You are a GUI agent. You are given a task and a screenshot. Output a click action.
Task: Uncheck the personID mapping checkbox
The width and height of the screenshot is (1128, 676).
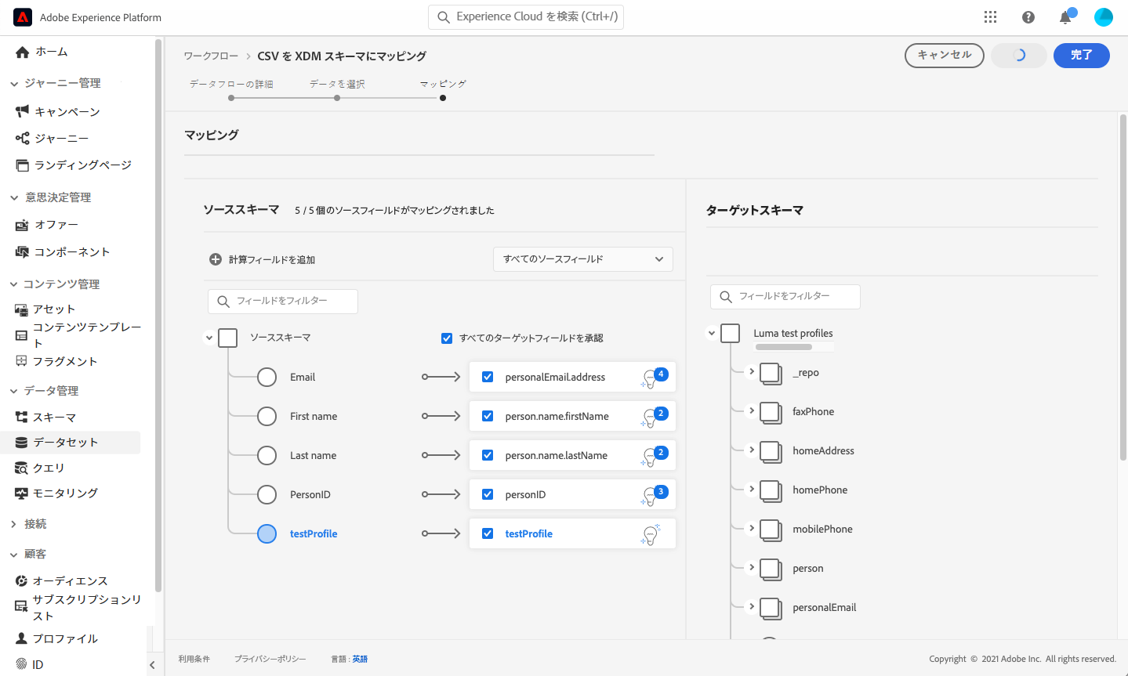(x=488, y=494)
